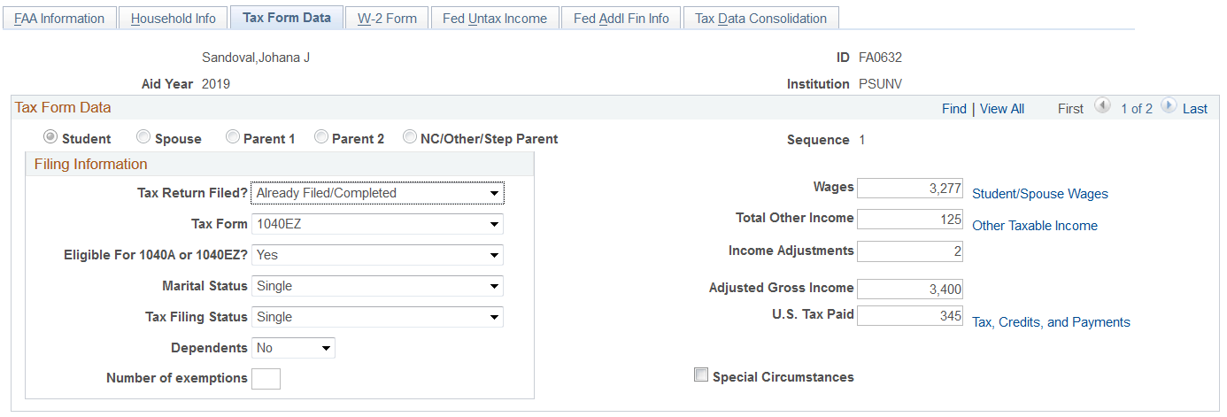
Task: Open the Household Info tab
Action: 173,19
